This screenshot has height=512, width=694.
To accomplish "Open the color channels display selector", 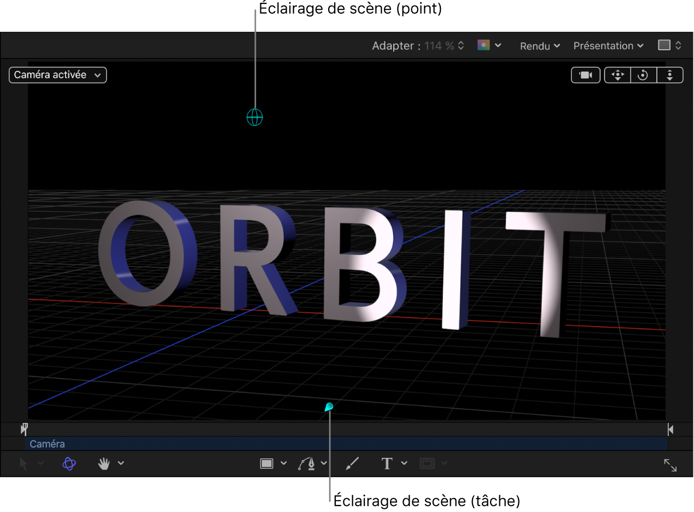I will [488, 46].
